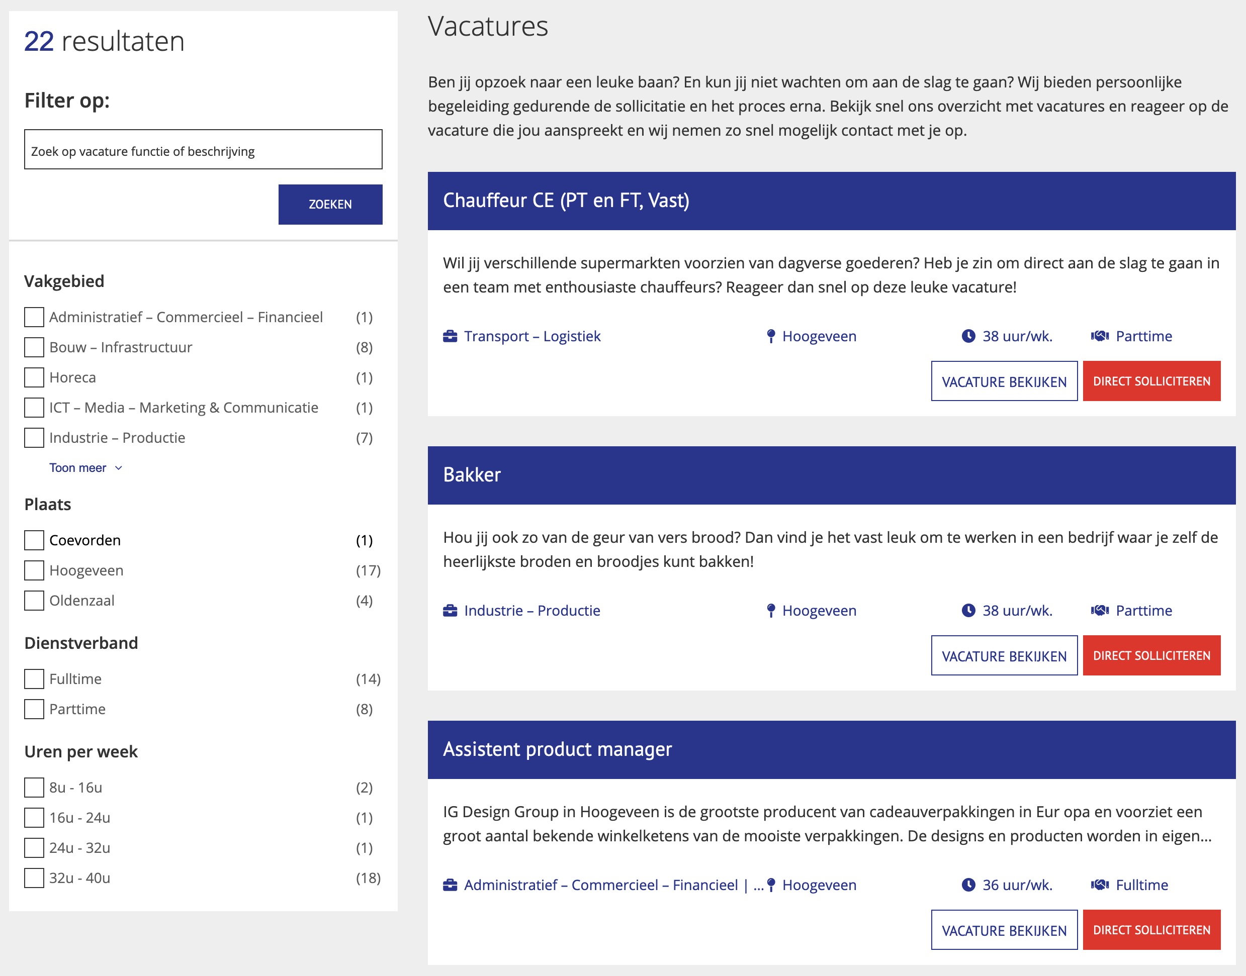Open Vacature bekijken for Chauffeur CE
The height and width of the screenshot is (976, 1246).
(x=1004, y=381)
